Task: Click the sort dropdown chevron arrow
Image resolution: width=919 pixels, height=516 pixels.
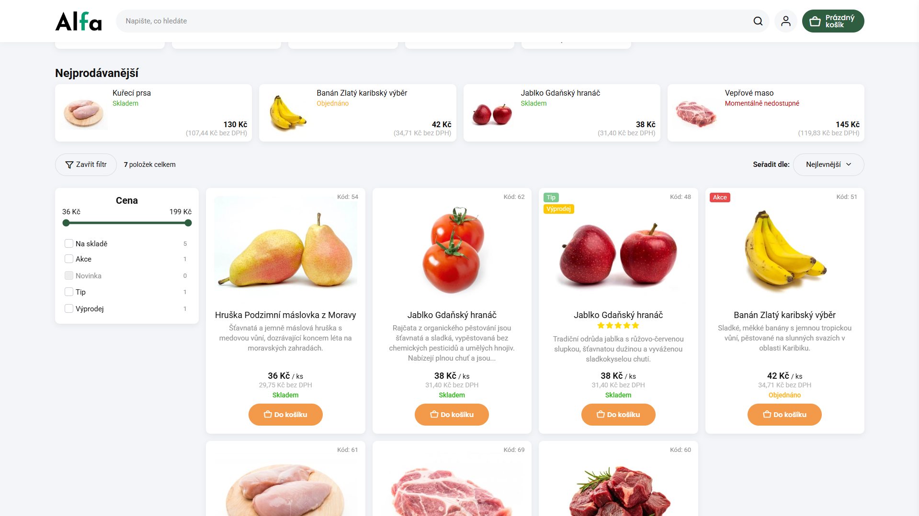Action: pos(849,165)
